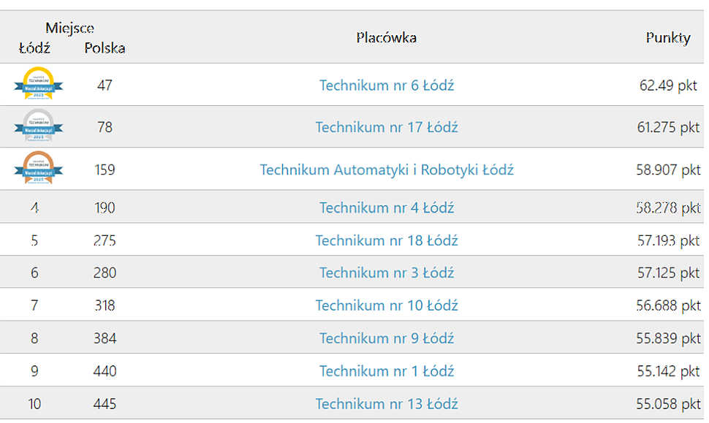Click the Miejsce header label
The height and width of the screenshot is (423, 709).
coord(69,28)
